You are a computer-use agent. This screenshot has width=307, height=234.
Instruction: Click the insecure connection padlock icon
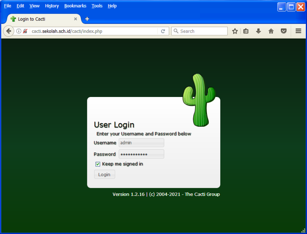pyautogui.click(x=25, y=31)
